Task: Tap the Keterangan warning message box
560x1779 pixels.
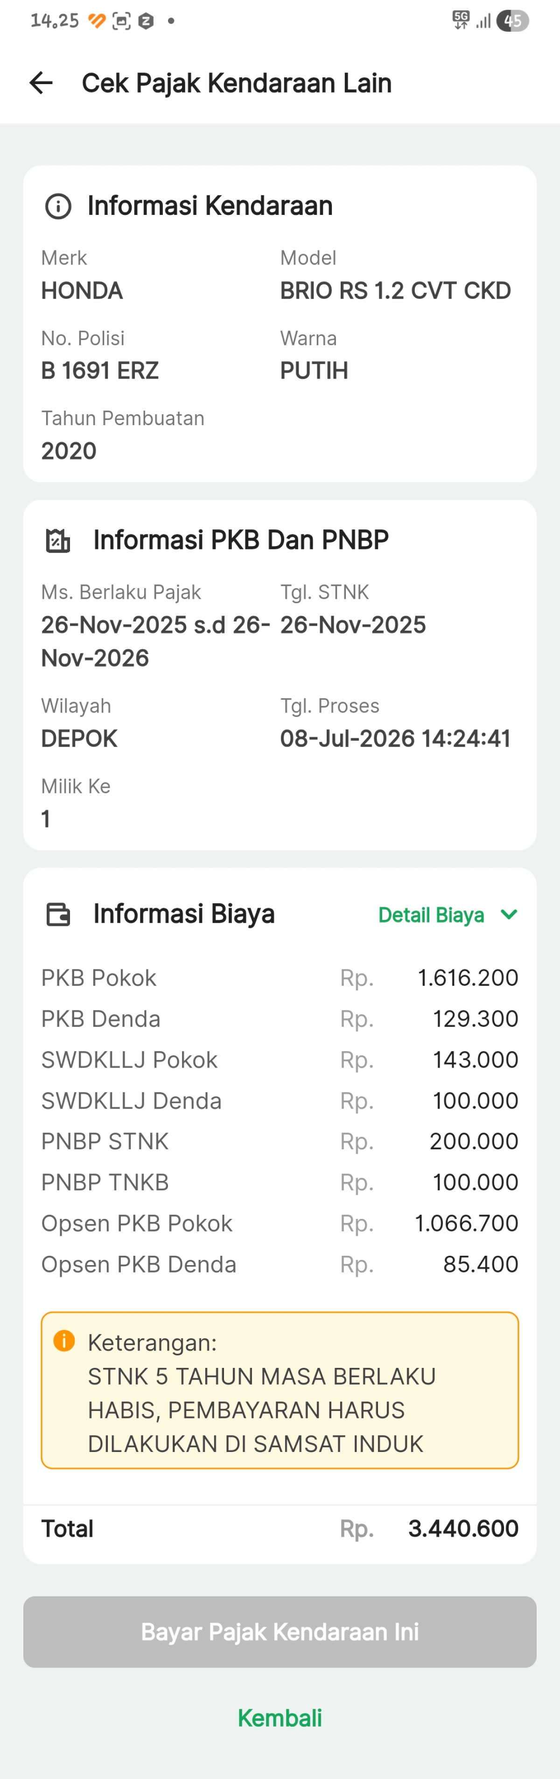Action: point(280,1390)
